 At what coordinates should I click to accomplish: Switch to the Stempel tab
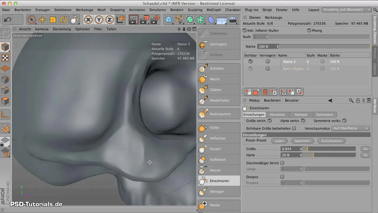(301, 115)
